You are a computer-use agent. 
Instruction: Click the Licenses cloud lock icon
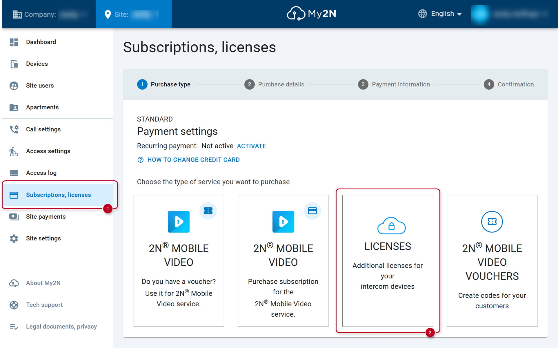[392, 226]
